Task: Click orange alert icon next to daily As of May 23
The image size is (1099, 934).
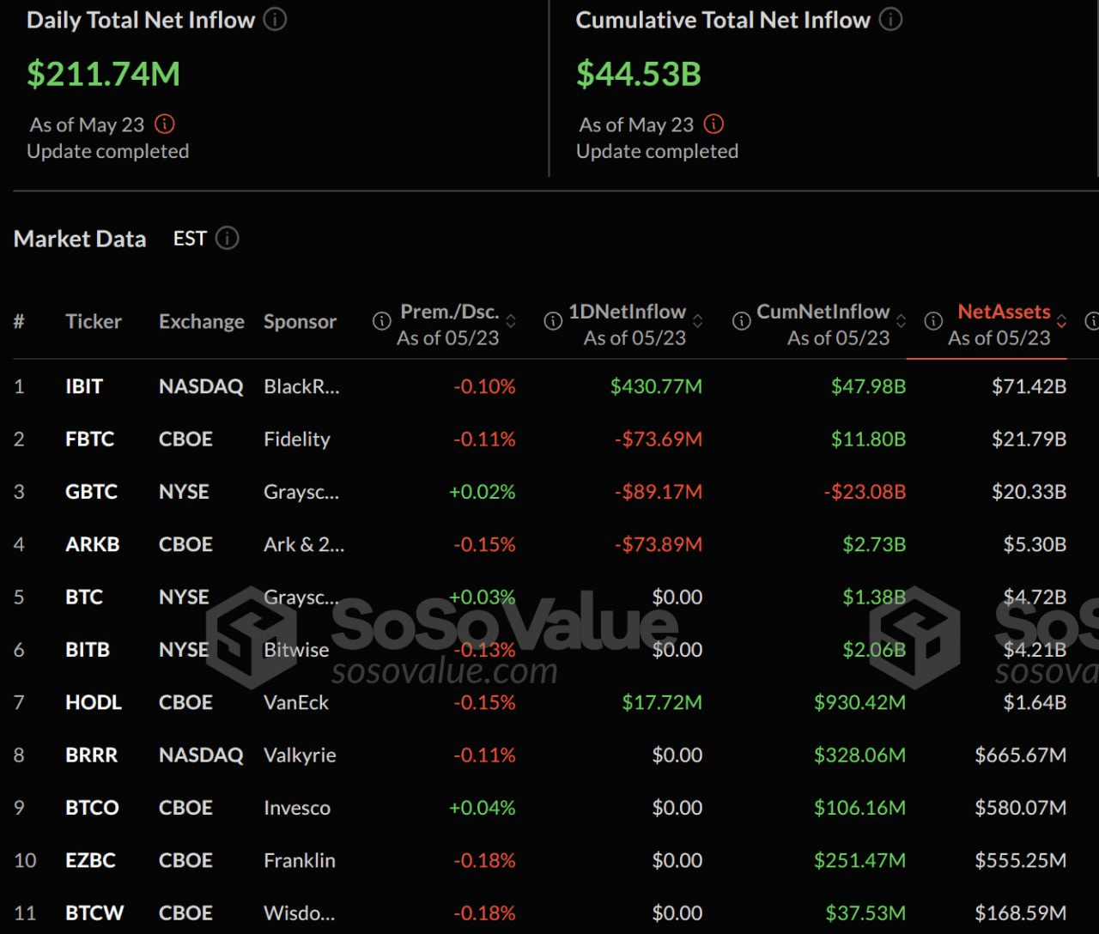Action: tap(164, 124)
